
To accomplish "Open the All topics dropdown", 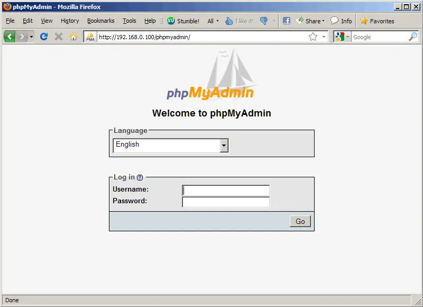I will pos(213,21).
